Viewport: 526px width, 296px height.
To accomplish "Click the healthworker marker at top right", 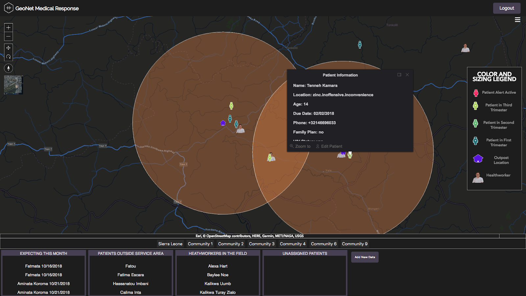I will click(x=465, y=48).
